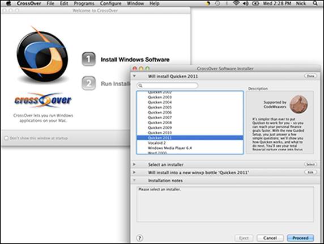Click the step 2 number badge
This screenshot has height=244, width=324.
coord(88,83)
